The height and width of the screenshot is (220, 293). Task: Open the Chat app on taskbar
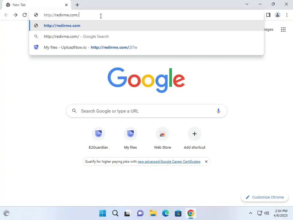(x=140, y=213)
